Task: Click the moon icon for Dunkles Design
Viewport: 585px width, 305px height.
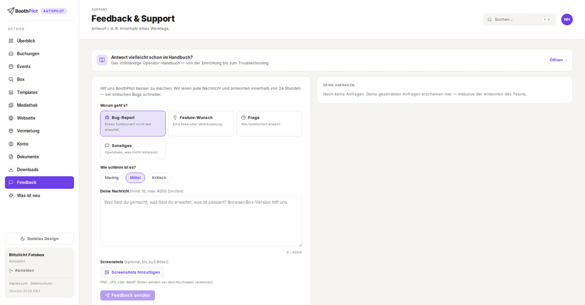Action: tap(23, 239)
